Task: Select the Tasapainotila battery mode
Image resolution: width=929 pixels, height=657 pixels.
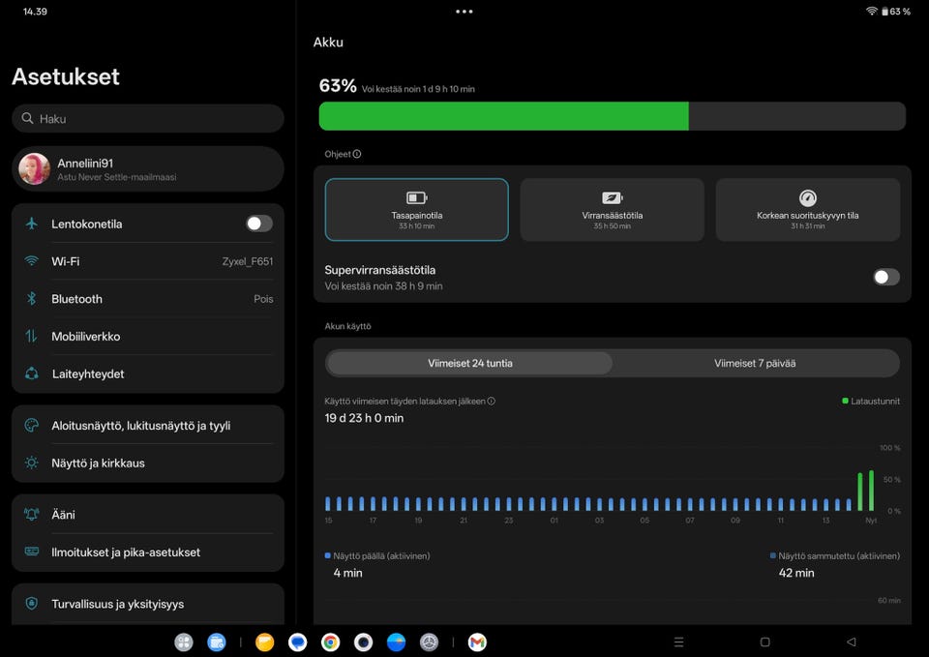Action: point(416,209)
